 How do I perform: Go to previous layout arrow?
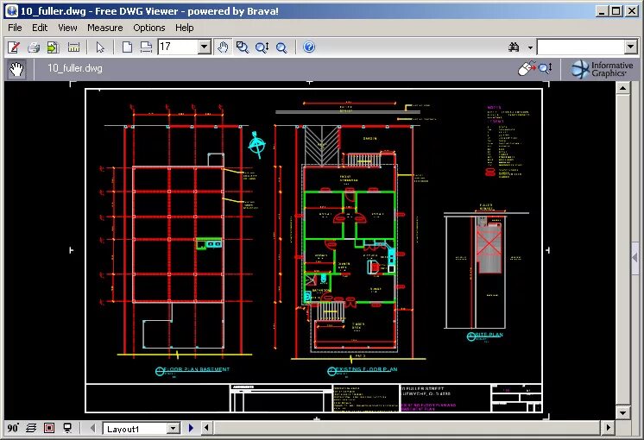click(x=93, y=428)
